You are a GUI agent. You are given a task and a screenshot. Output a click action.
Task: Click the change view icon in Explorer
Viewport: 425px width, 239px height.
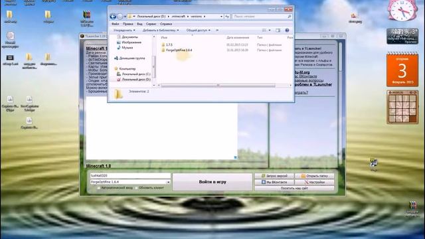click(264, 31)
